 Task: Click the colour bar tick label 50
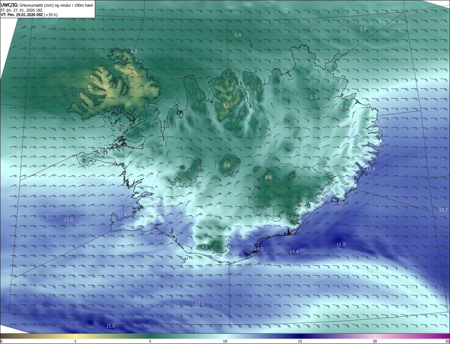447,341
